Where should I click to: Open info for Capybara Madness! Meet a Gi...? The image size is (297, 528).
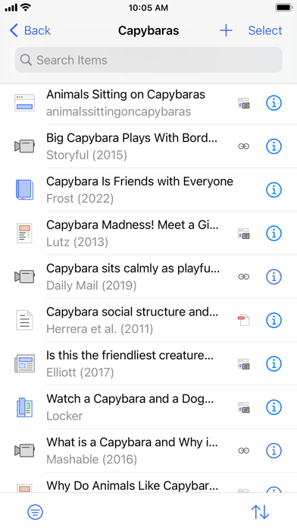[x=274, y=233]
